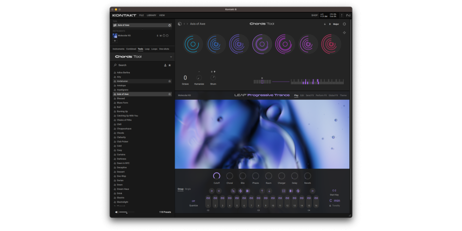This screenshot has width=462, height=231.
Task: Go to previous preset with left chevron
Action: (x=184, y=24)
